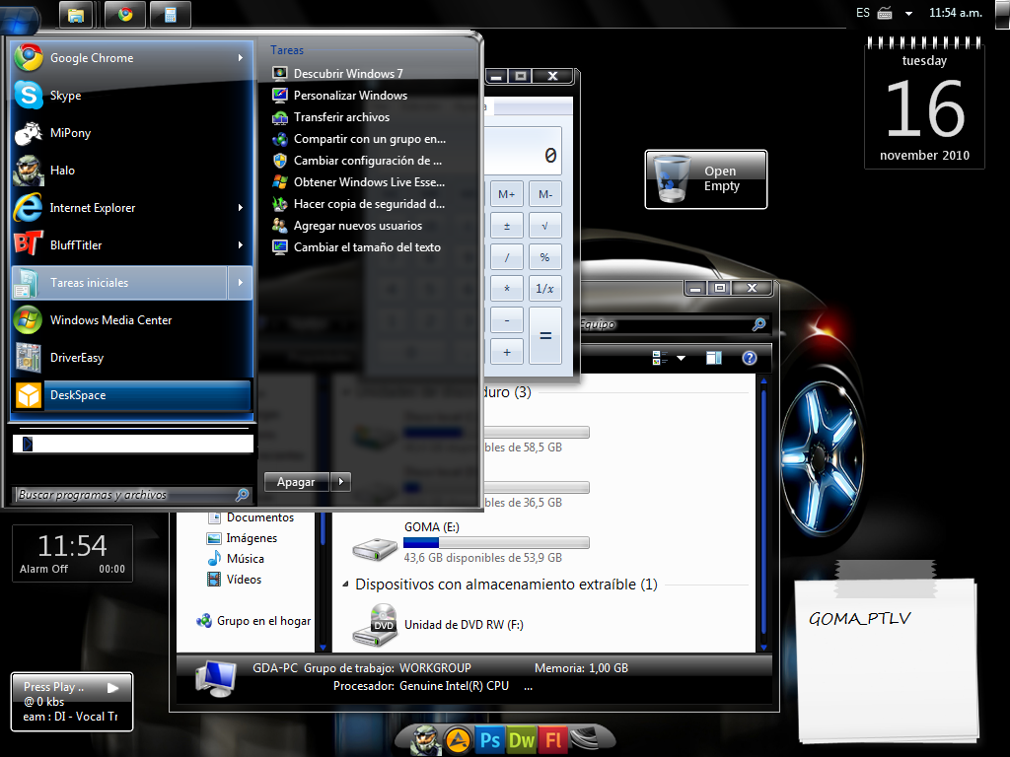Open the Música library in Explorer sidebar
Image resolution: width=1010 pixels, height=757 pixels.
click(245, 559)
